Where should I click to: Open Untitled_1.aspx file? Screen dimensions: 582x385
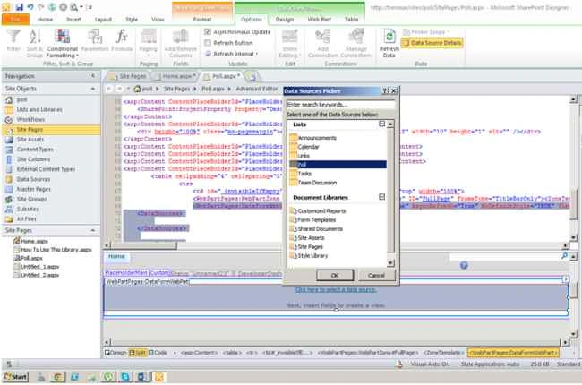pos(39,267)
